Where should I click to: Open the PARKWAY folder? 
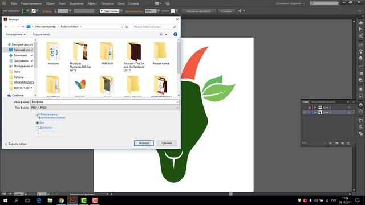pos(107,54)
